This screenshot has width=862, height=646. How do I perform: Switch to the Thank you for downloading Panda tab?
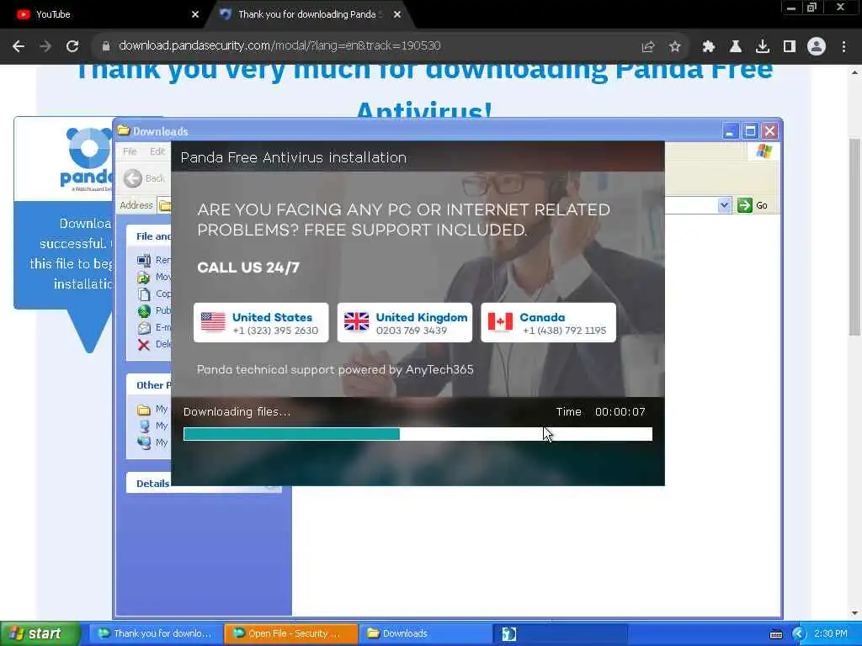310,14
